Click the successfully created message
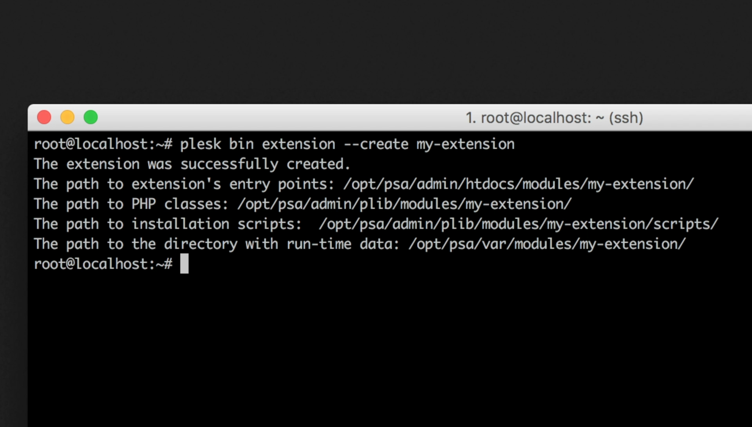 (x=192, y=164)
